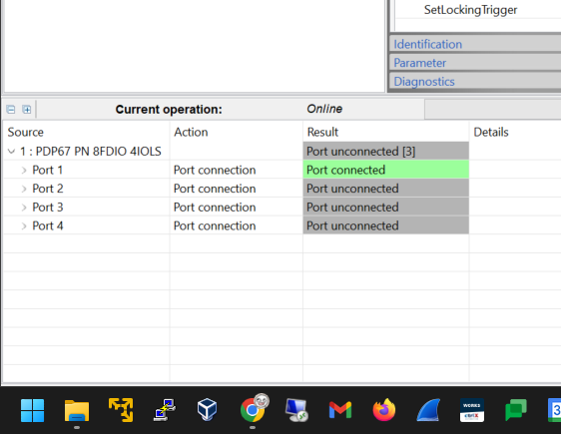Select Port 4's Port unconnected result

click(385, 225)
